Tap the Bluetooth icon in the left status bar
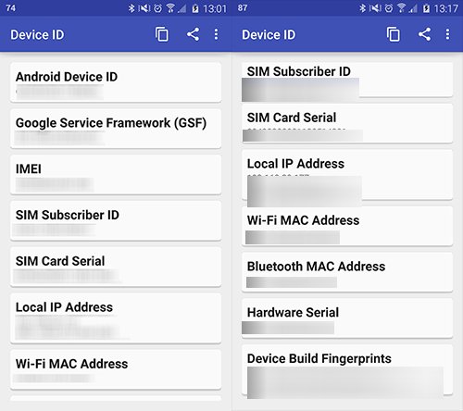The width and height of the screenshot is (463, 411). 131,8
